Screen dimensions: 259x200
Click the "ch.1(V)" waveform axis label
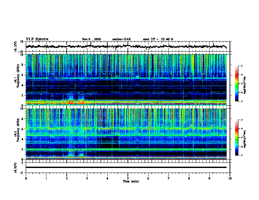tap(16, 46)
